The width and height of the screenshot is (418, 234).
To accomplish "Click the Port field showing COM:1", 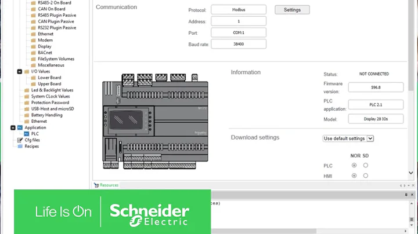I will [x=239, y=32].
